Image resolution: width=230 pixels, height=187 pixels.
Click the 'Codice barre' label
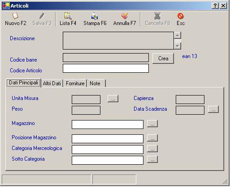(23, 60)
